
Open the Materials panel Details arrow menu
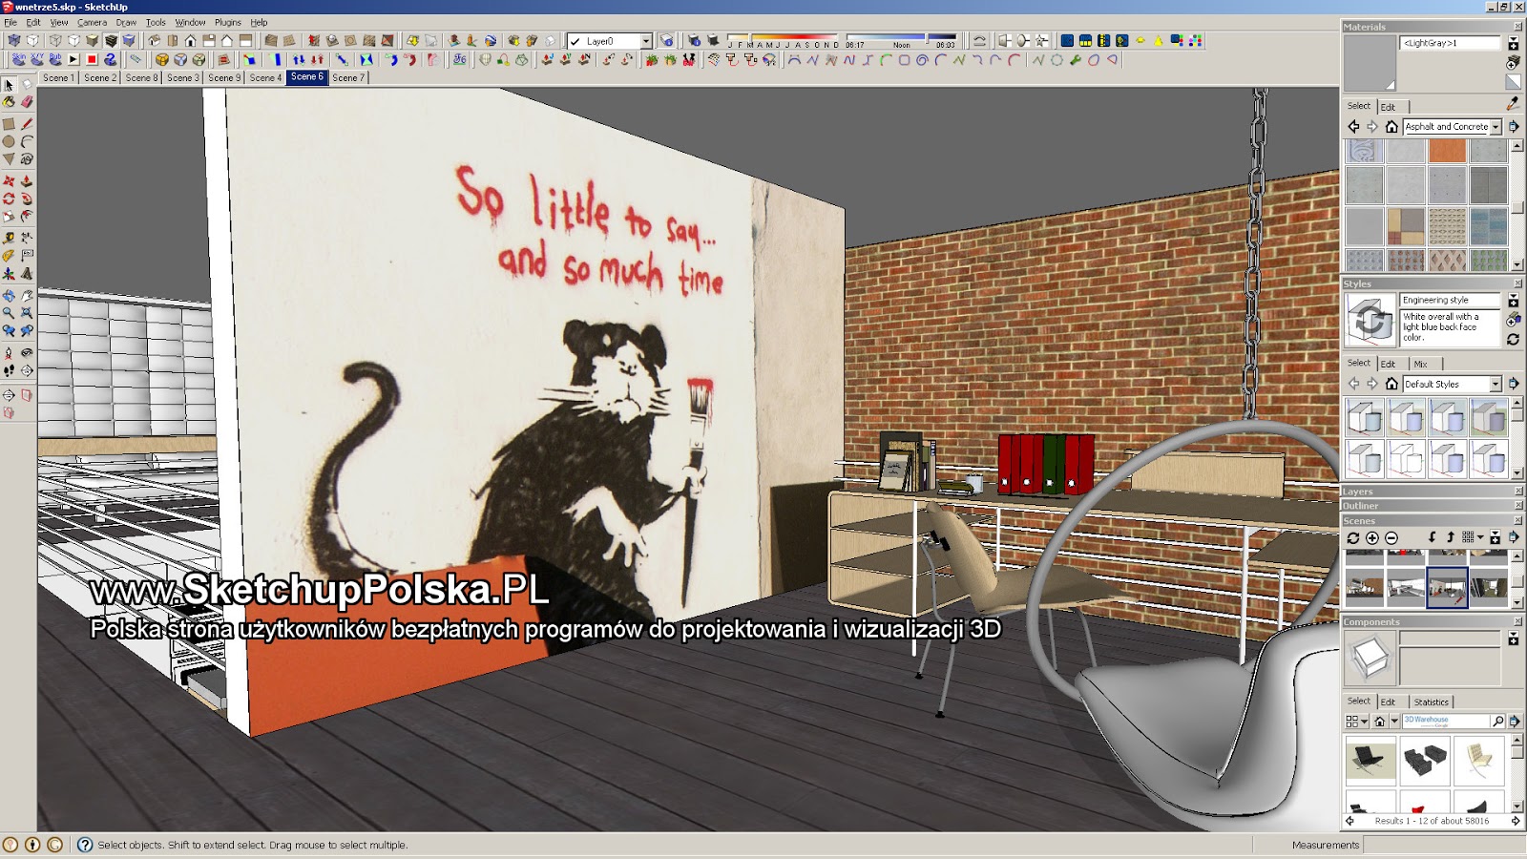click(x=1514, y=127)
